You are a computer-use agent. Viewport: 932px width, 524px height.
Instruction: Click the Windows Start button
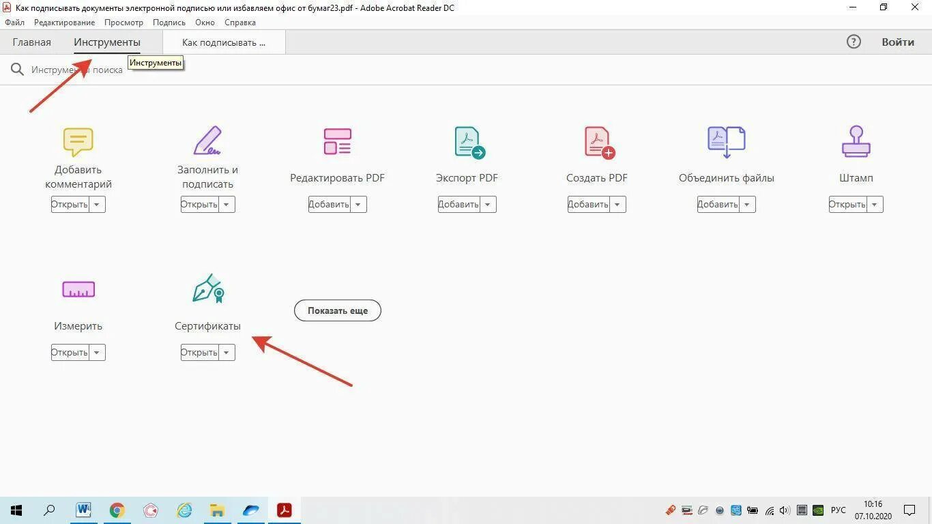pyautogui.click(x=16, y=510)
